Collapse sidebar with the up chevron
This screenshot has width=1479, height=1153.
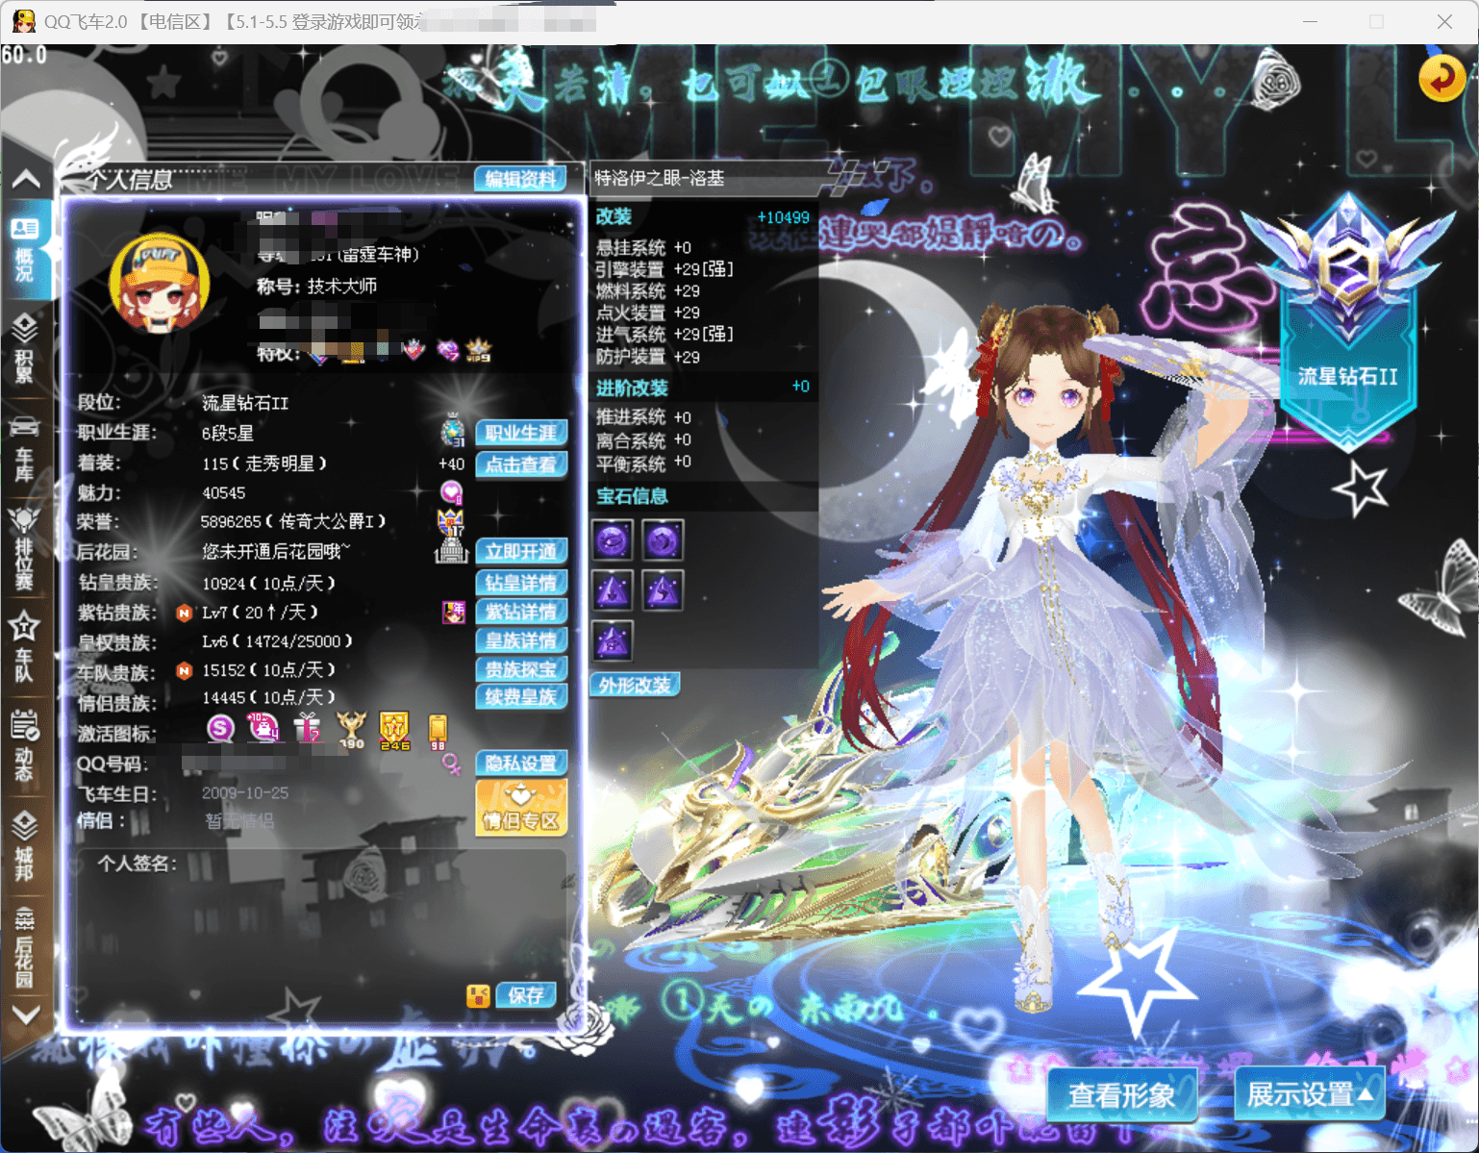pos(26,179)
